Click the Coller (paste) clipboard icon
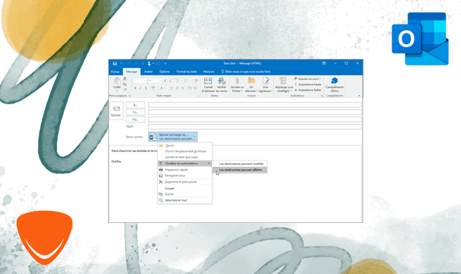 coord(117,81)
